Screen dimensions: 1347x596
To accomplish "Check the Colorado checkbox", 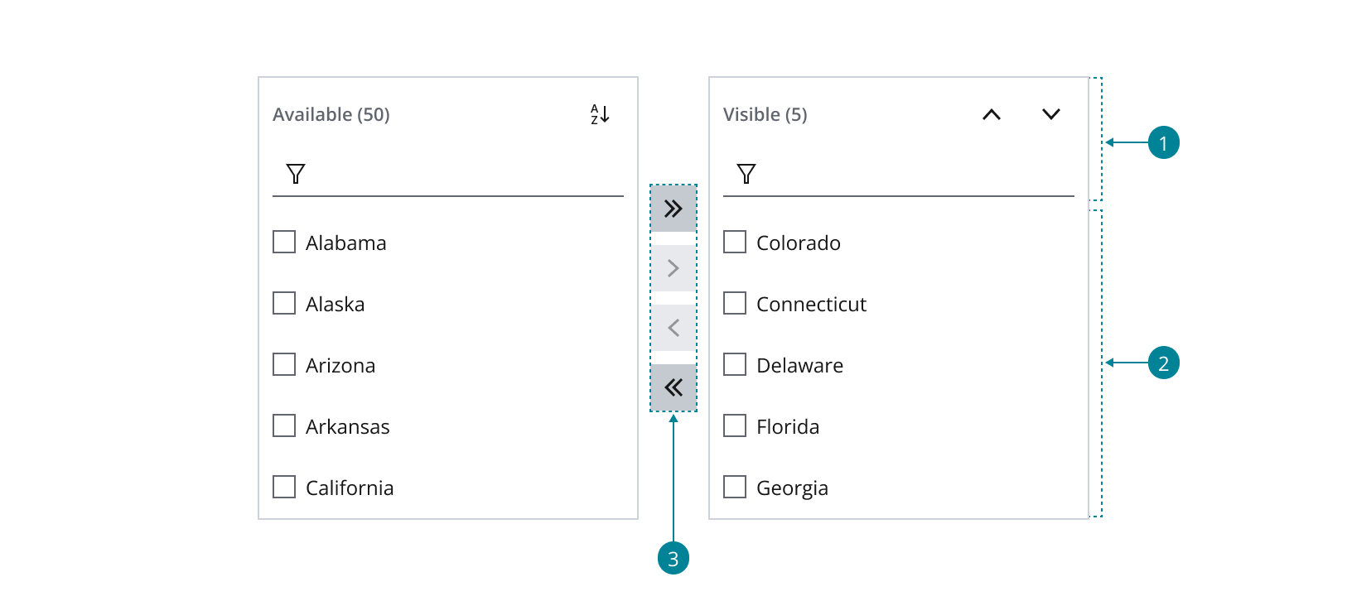I will (734, 242).
